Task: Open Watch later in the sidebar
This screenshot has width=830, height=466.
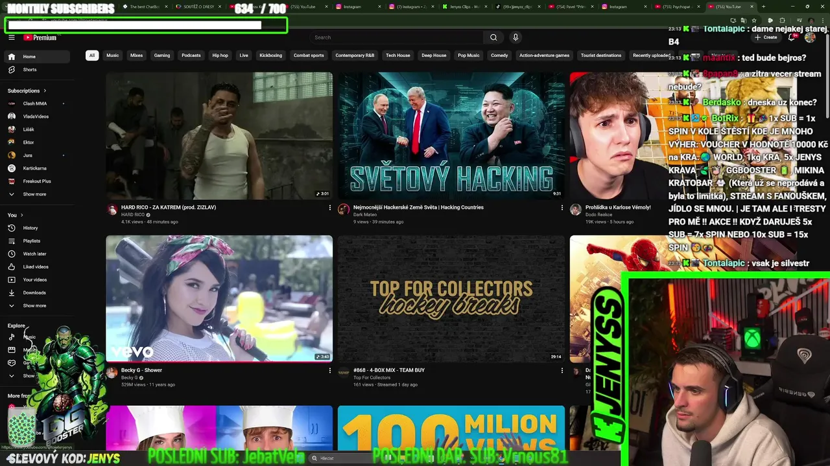Action: [38, 254]
